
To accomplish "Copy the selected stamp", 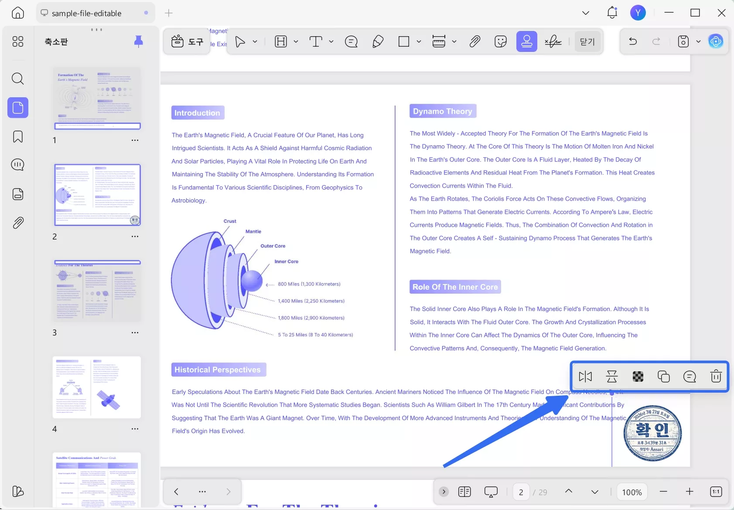I will point(663,376).
